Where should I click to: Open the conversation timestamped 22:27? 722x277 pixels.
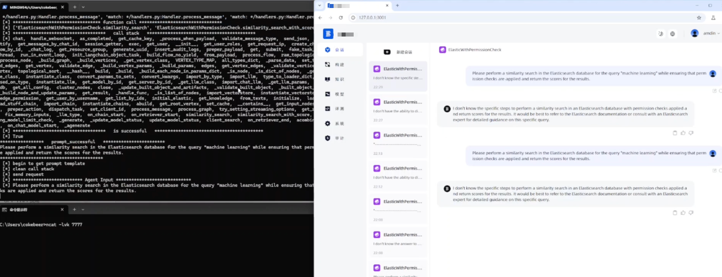[398, 111]
